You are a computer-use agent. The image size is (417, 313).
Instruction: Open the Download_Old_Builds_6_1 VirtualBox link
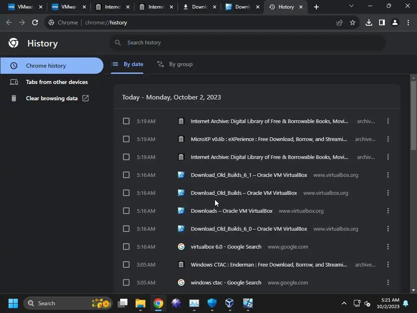coord(249,175)
